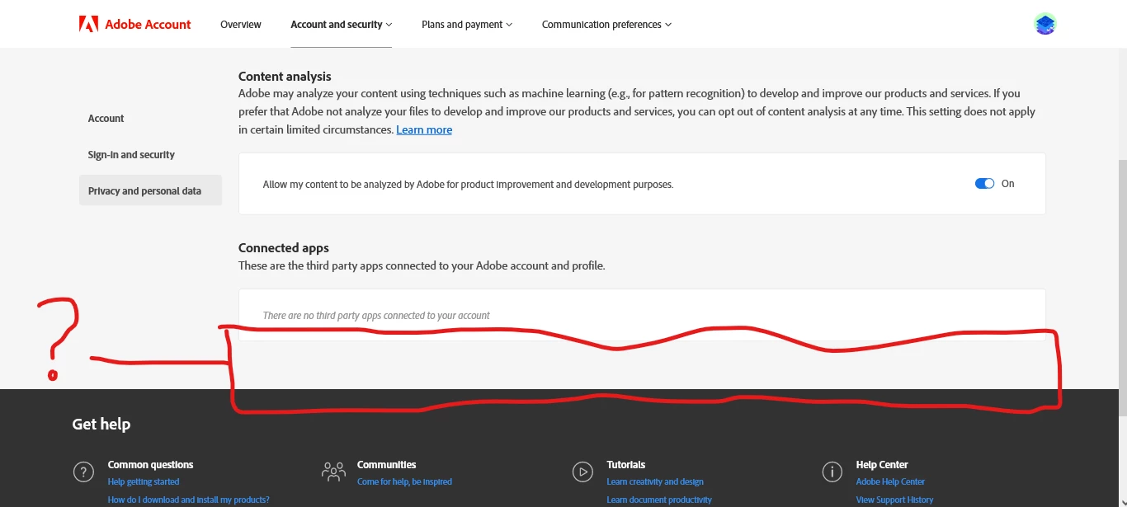Click the Communities title
This screenshot has height=507, width=1127.
tap(387, 465)
